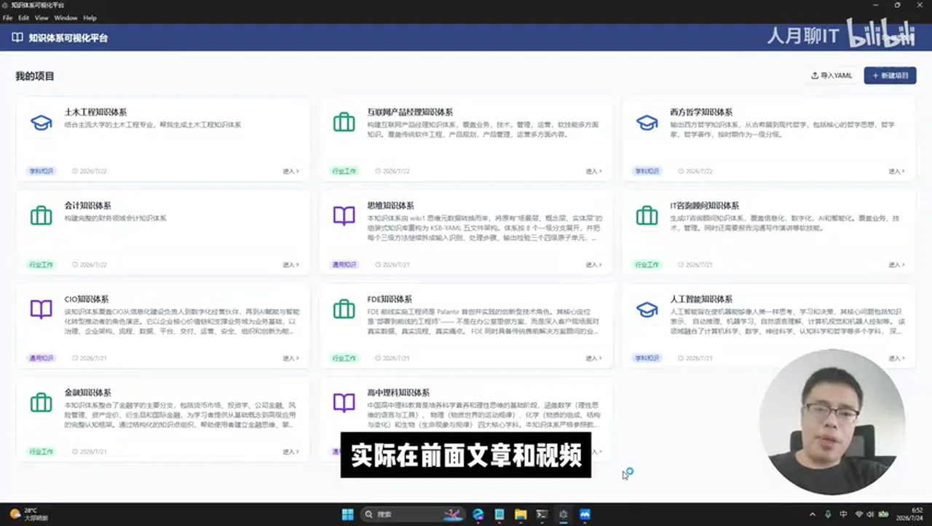
Task: Click the 人工智能知识体系 title
Action: [701, 299]
